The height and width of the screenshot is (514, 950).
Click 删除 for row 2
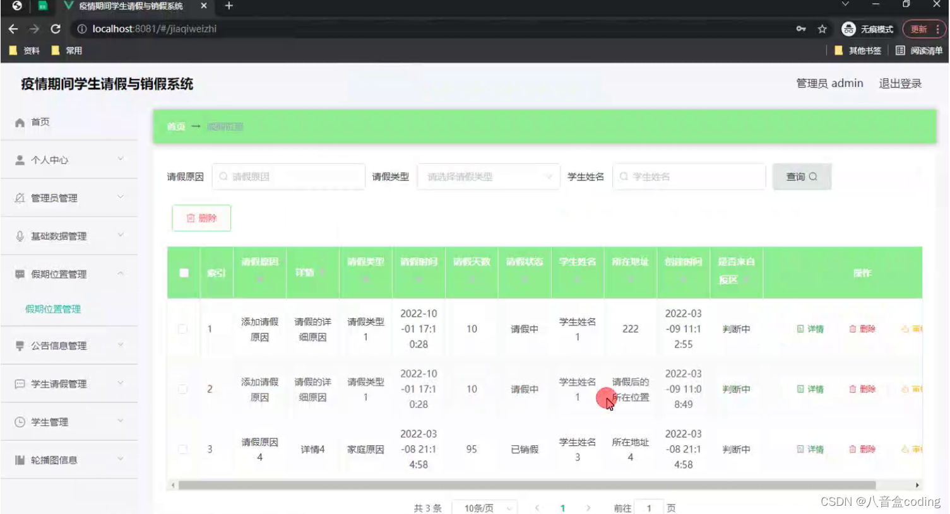click(x=862, y=389)
